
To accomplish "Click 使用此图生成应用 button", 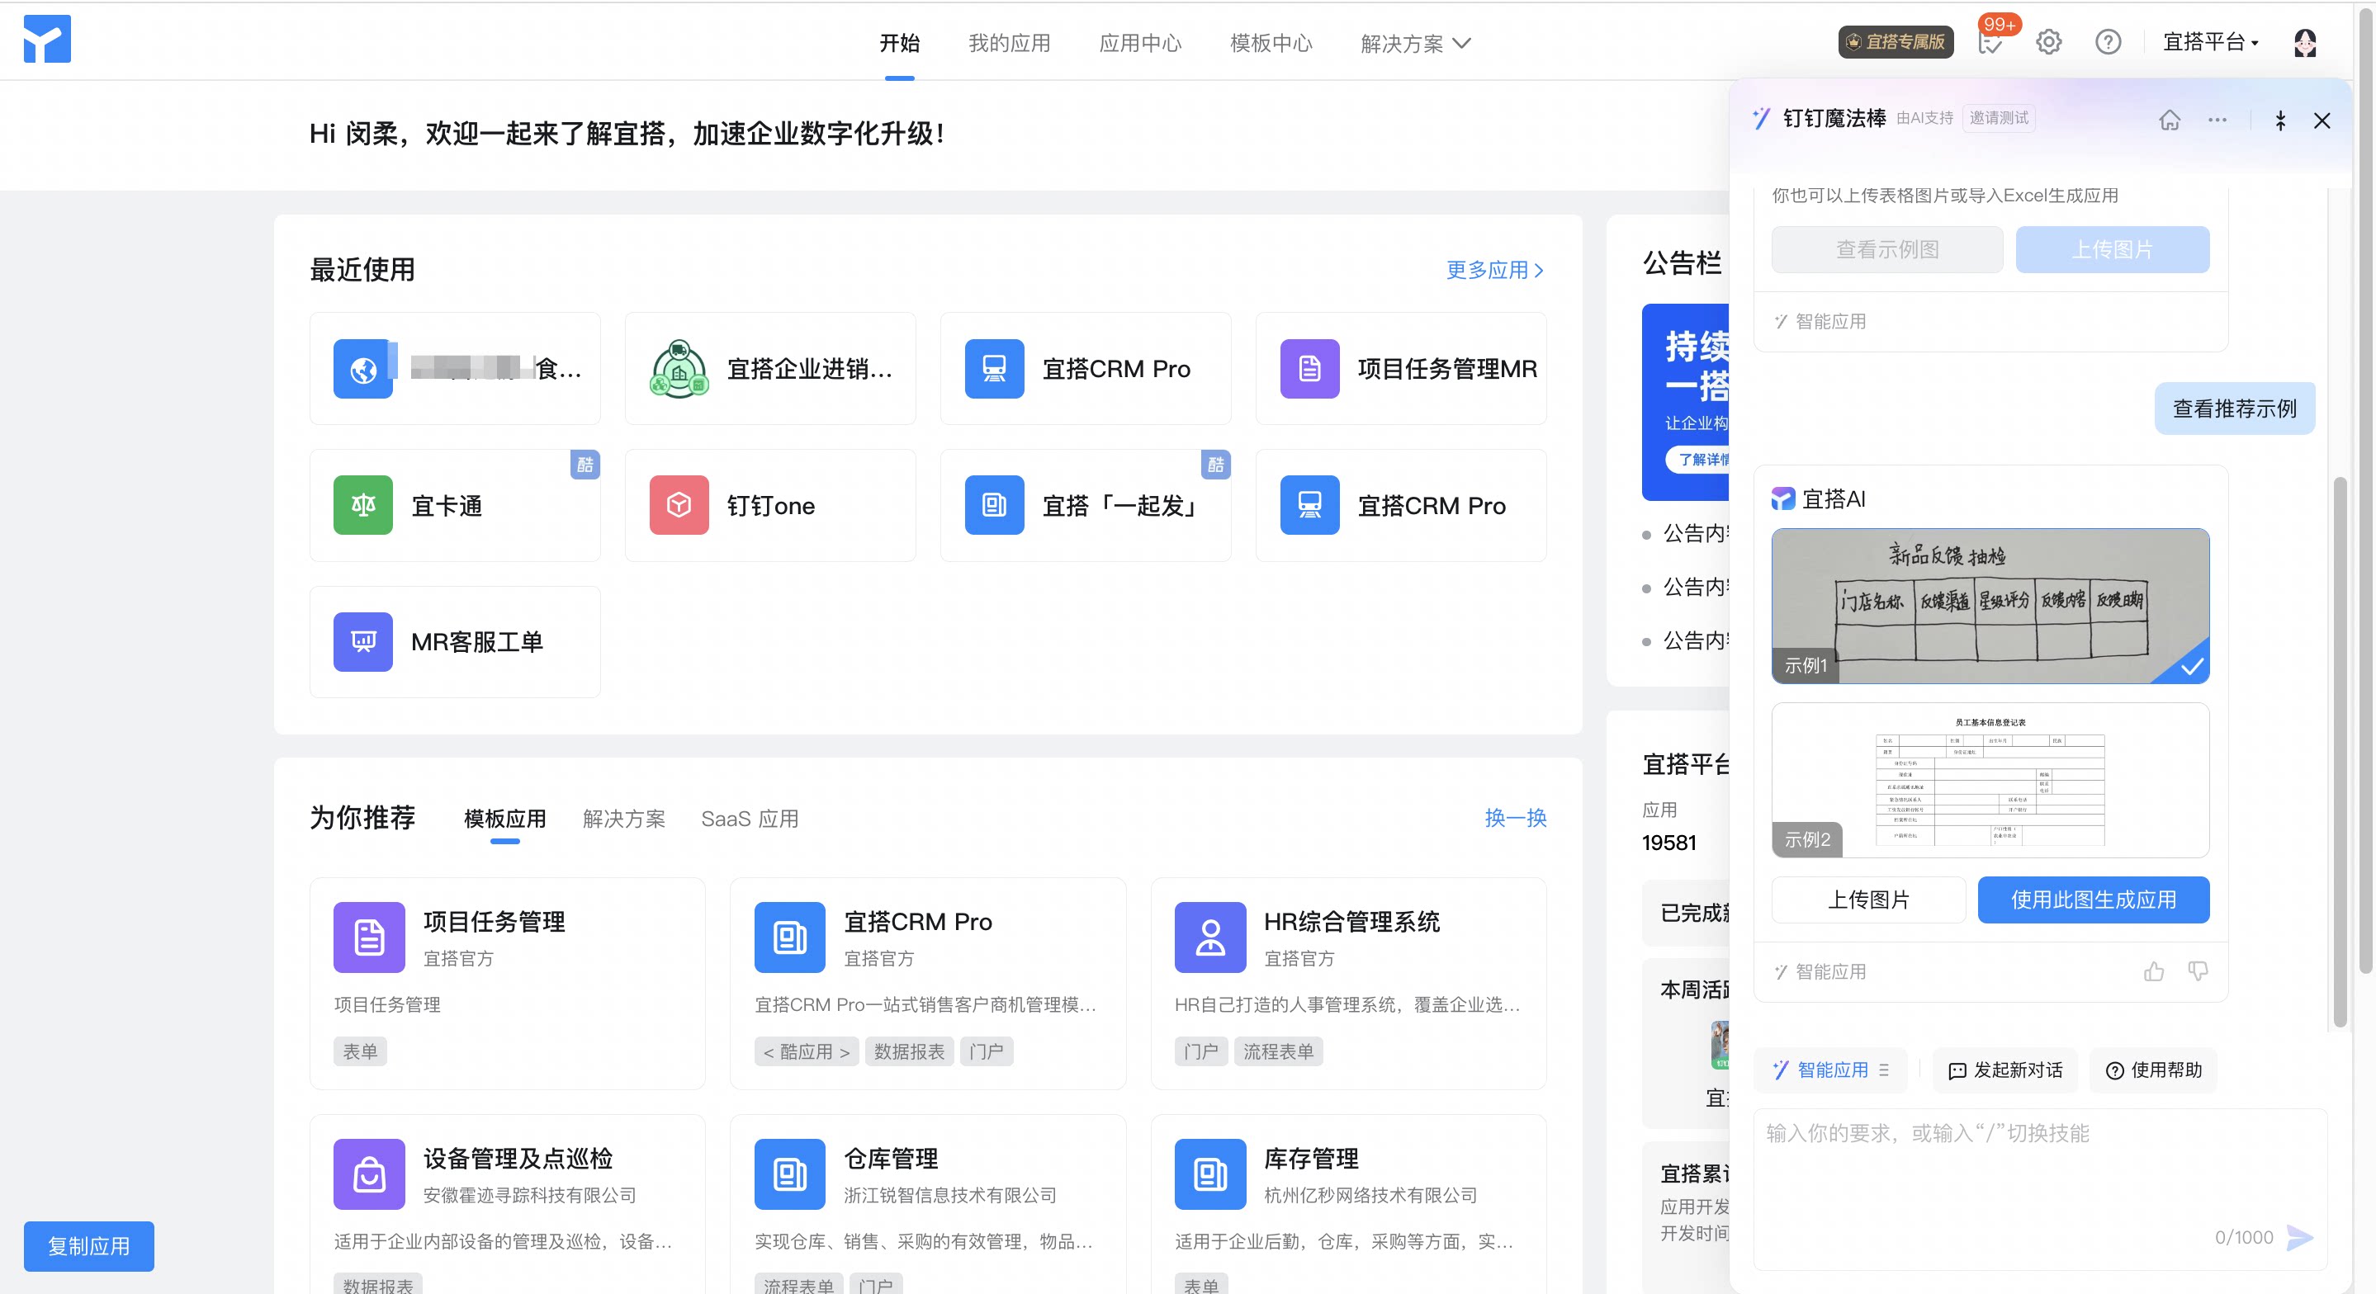I will 2093,900.
